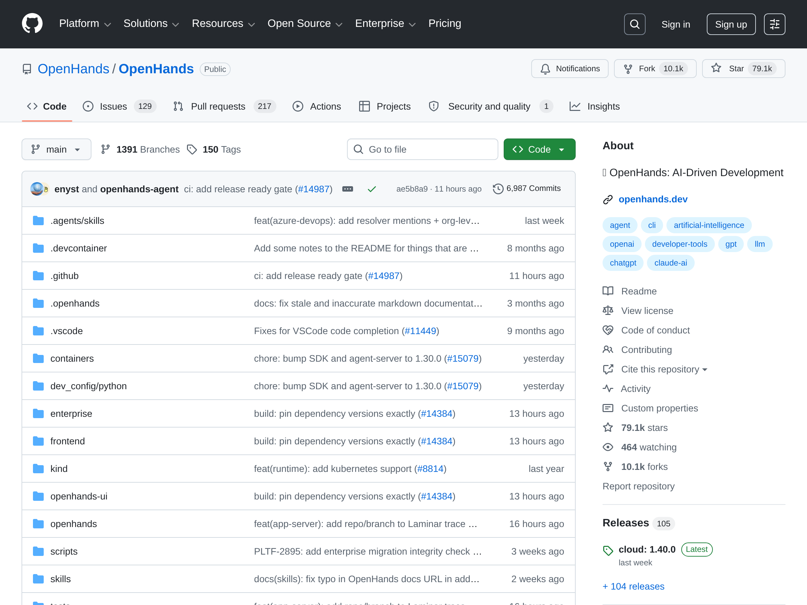
Task: Click Report repository link
Action: coord(639,486)
